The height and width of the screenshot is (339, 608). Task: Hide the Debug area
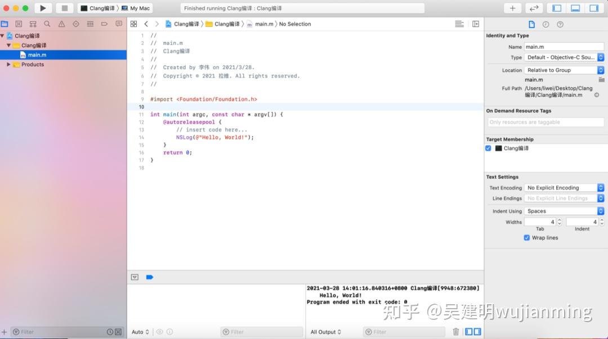(575, 8)
